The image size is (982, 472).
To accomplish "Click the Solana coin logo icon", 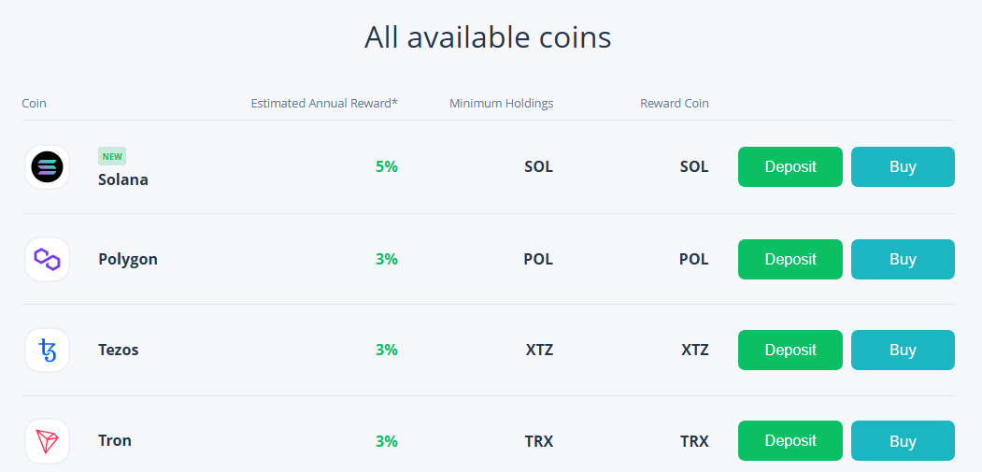I will pos(47,167).
